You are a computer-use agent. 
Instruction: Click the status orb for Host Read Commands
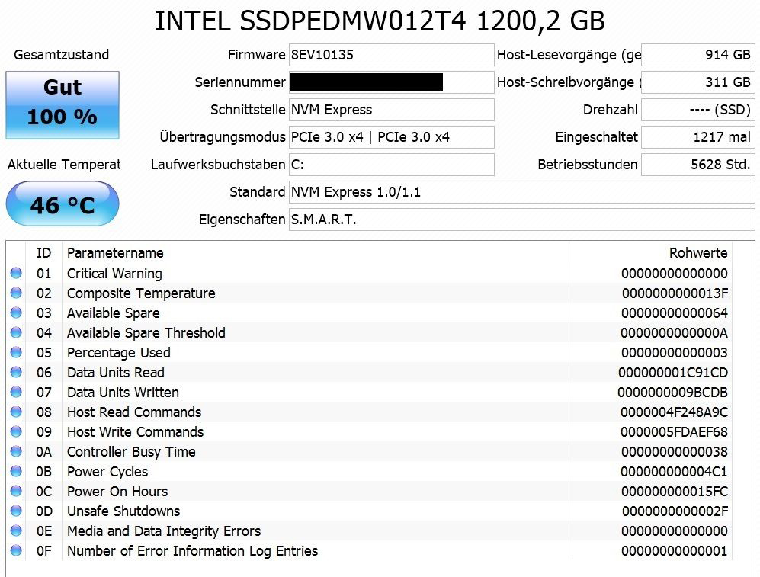tap(16, 412)
